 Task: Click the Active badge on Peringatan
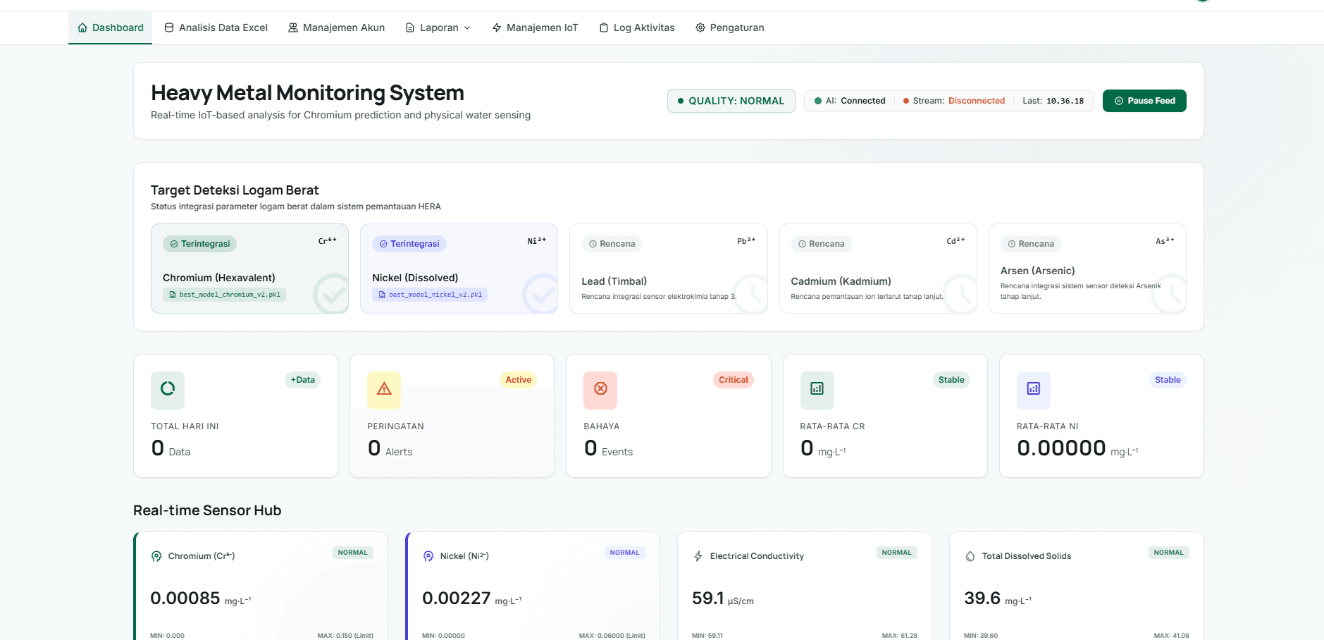coord(519,380)
